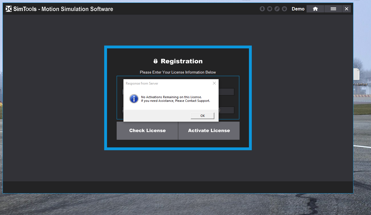The image size is (371, 215).
Task: Open the hamburger menu
Action: tap(333, 9)
